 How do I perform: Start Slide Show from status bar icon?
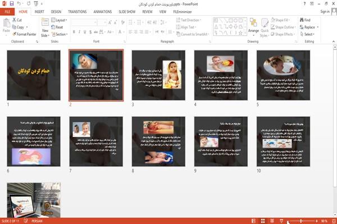click(281, 221)
